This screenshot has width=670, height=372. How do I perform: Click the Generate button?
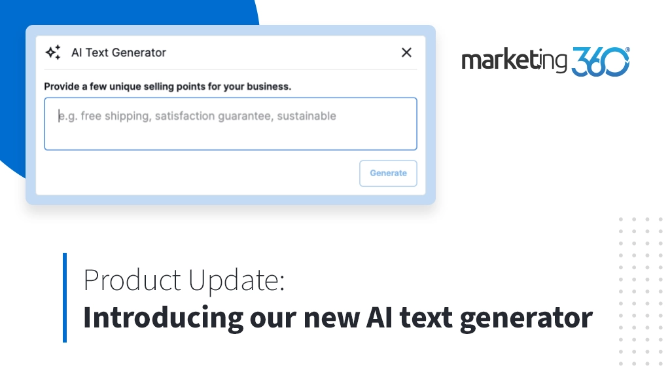[x=388, y=174]
